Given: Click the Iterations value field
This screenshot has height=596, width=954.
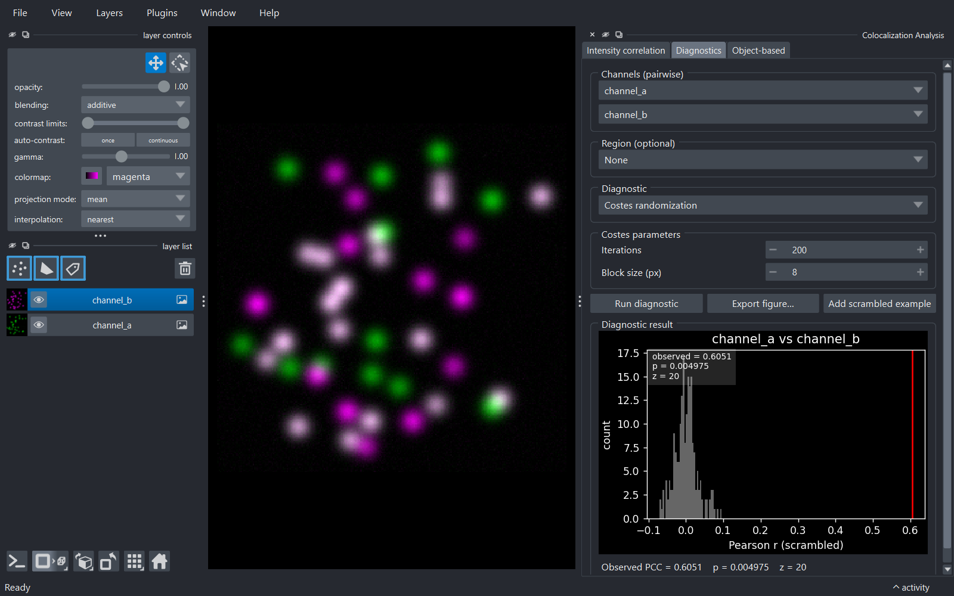Looking at the screenshot, I should (847, 250).
